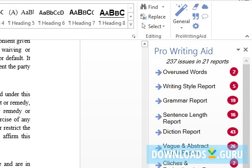
Task: Click '237 issues in 21 reports' summary text
Action: tap(197, 61)
